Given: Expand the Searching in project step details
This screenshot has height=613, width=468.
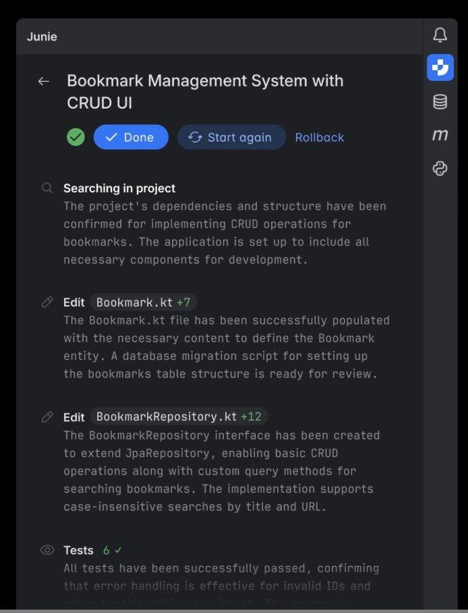Looking at the screenshot, I should (119, 188).
